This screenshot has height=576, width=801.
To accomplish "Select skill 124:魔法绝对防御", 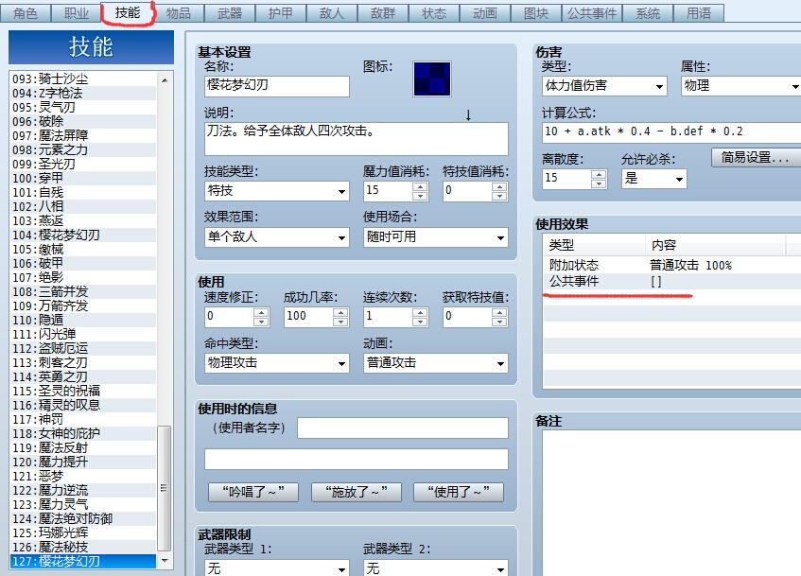I will coord(83,518).
